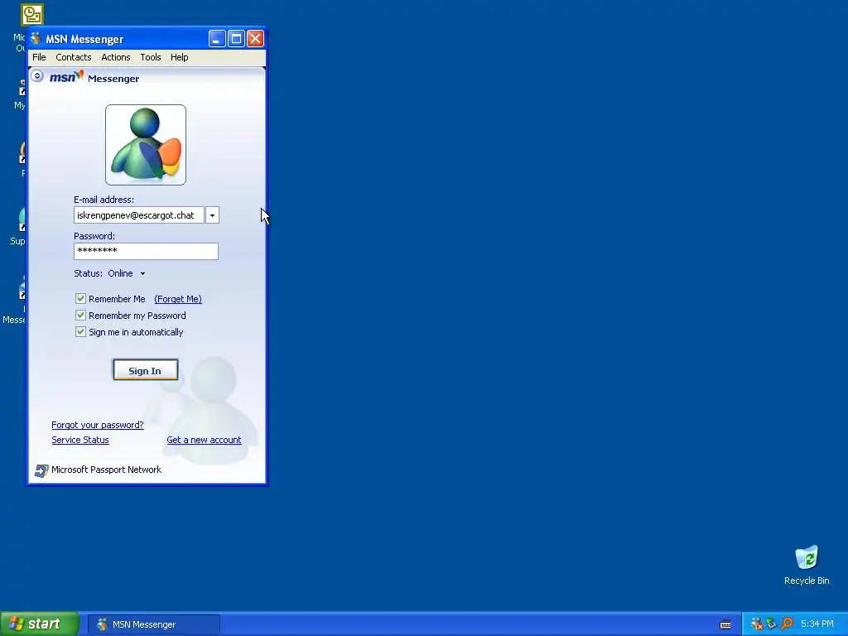Open the Windows Start menu
This screenshot has height=636, width=848.
[39, 624]
